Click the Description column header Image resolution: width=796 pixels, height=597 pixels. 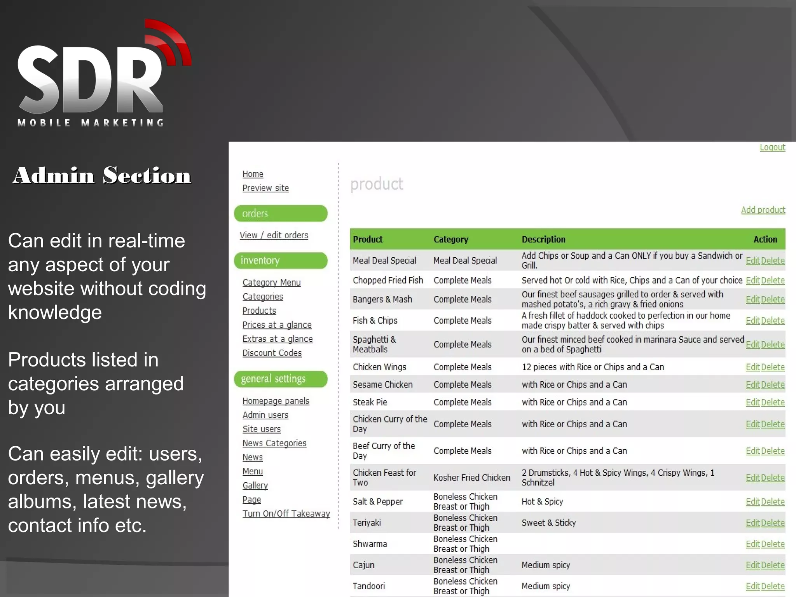pyautogui.click(x=543, y=239)
